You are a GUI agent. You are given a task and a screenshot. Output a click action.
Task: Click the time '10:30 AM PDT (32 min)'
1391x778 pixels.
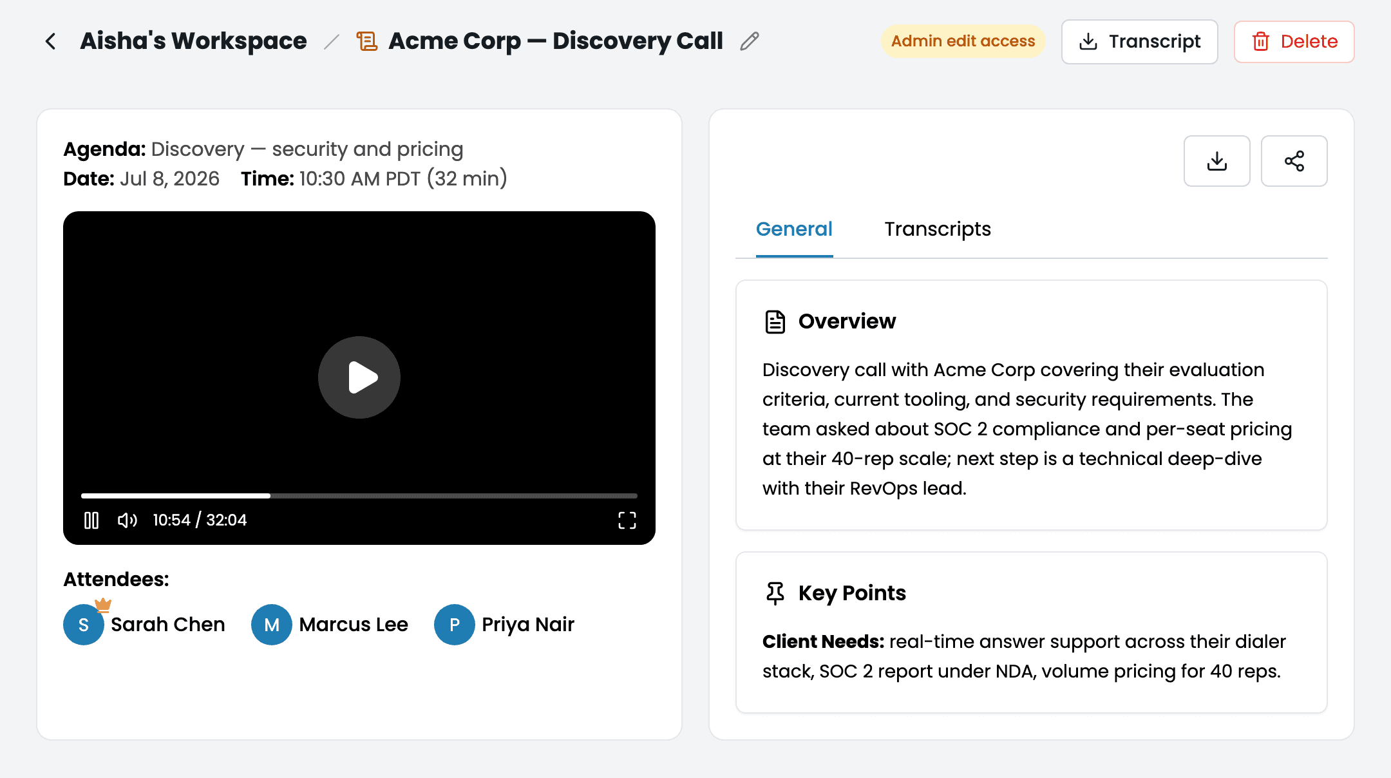tap(403, 179)
